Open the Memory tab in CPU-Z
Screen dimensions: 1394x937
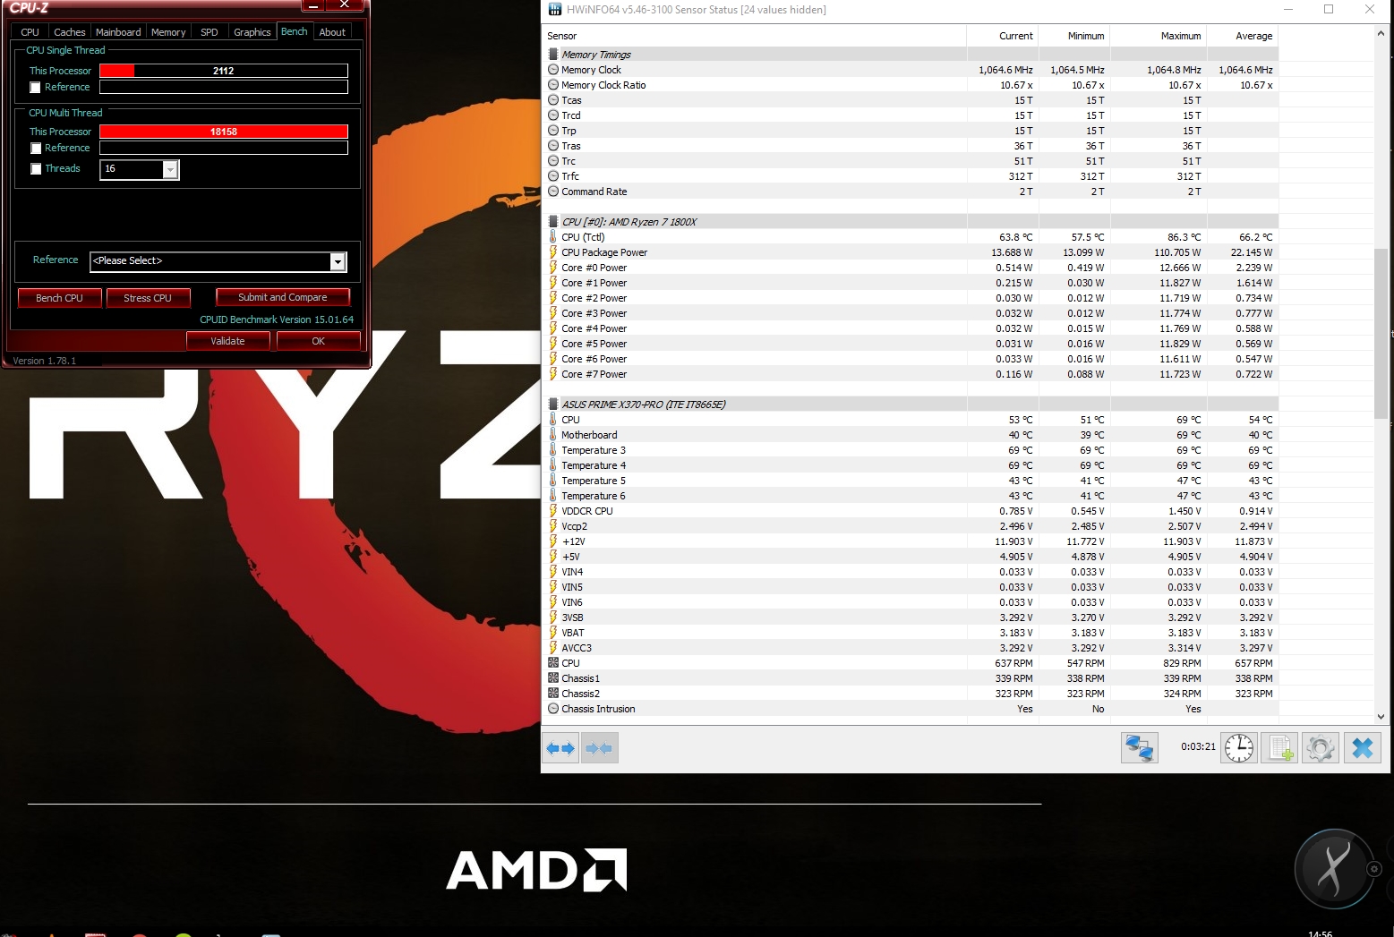[x=168, y=32]
